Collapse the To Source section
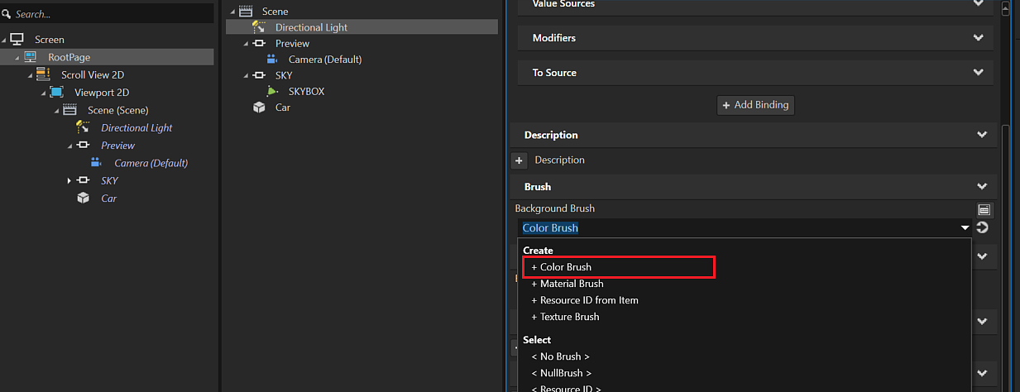Image resolution: width=1020 pixels, height=392 pixels. coord(979,73)
